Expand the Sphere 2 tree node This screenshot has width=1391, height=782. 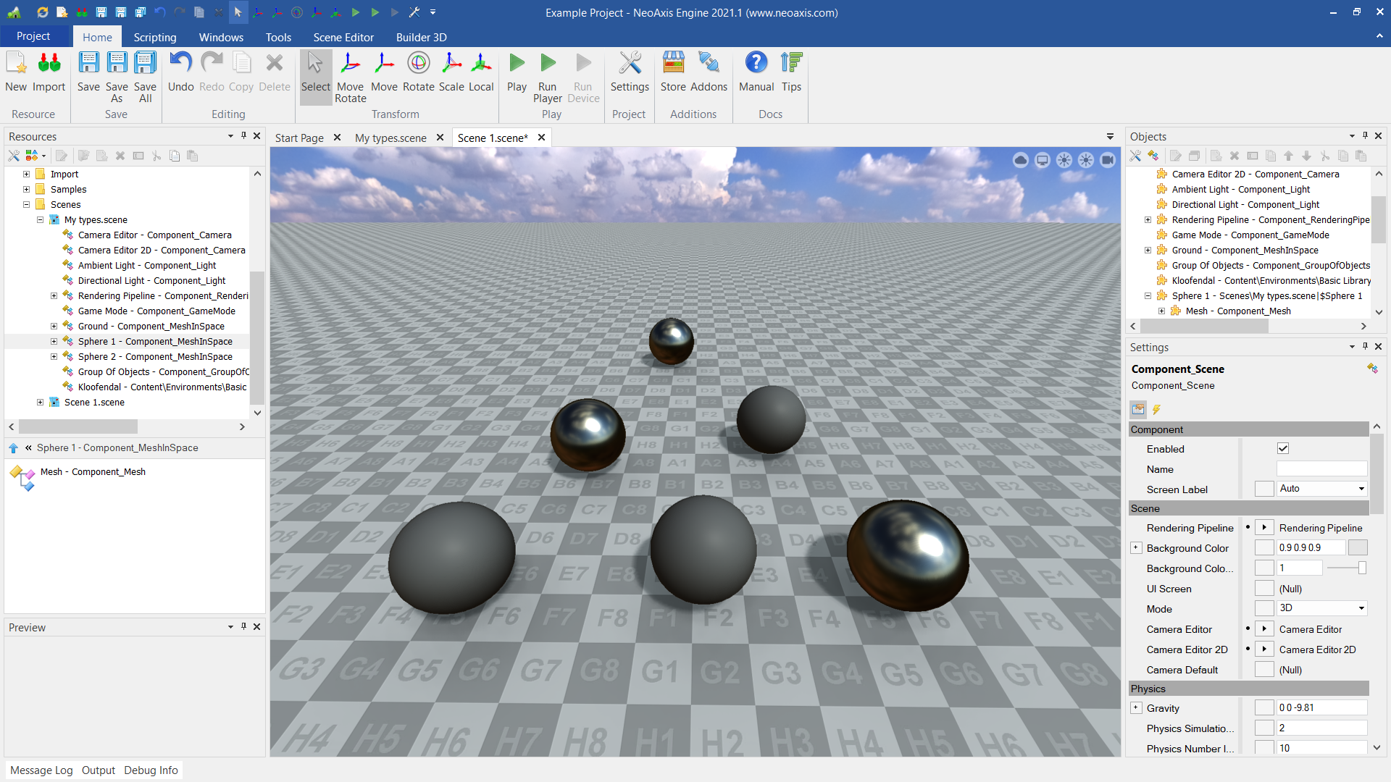click(x=54, y=357)
